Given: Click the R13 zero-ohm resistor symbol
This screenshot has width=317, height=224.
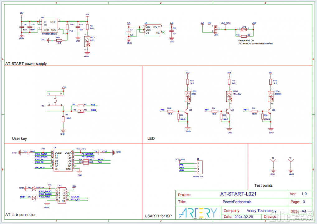Looking at the screenshot, I should click(244, 36).
